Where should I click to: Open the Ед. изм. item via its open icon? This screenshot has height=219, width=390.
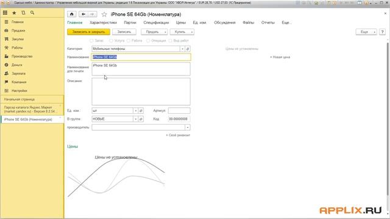(x=141, y=111)
